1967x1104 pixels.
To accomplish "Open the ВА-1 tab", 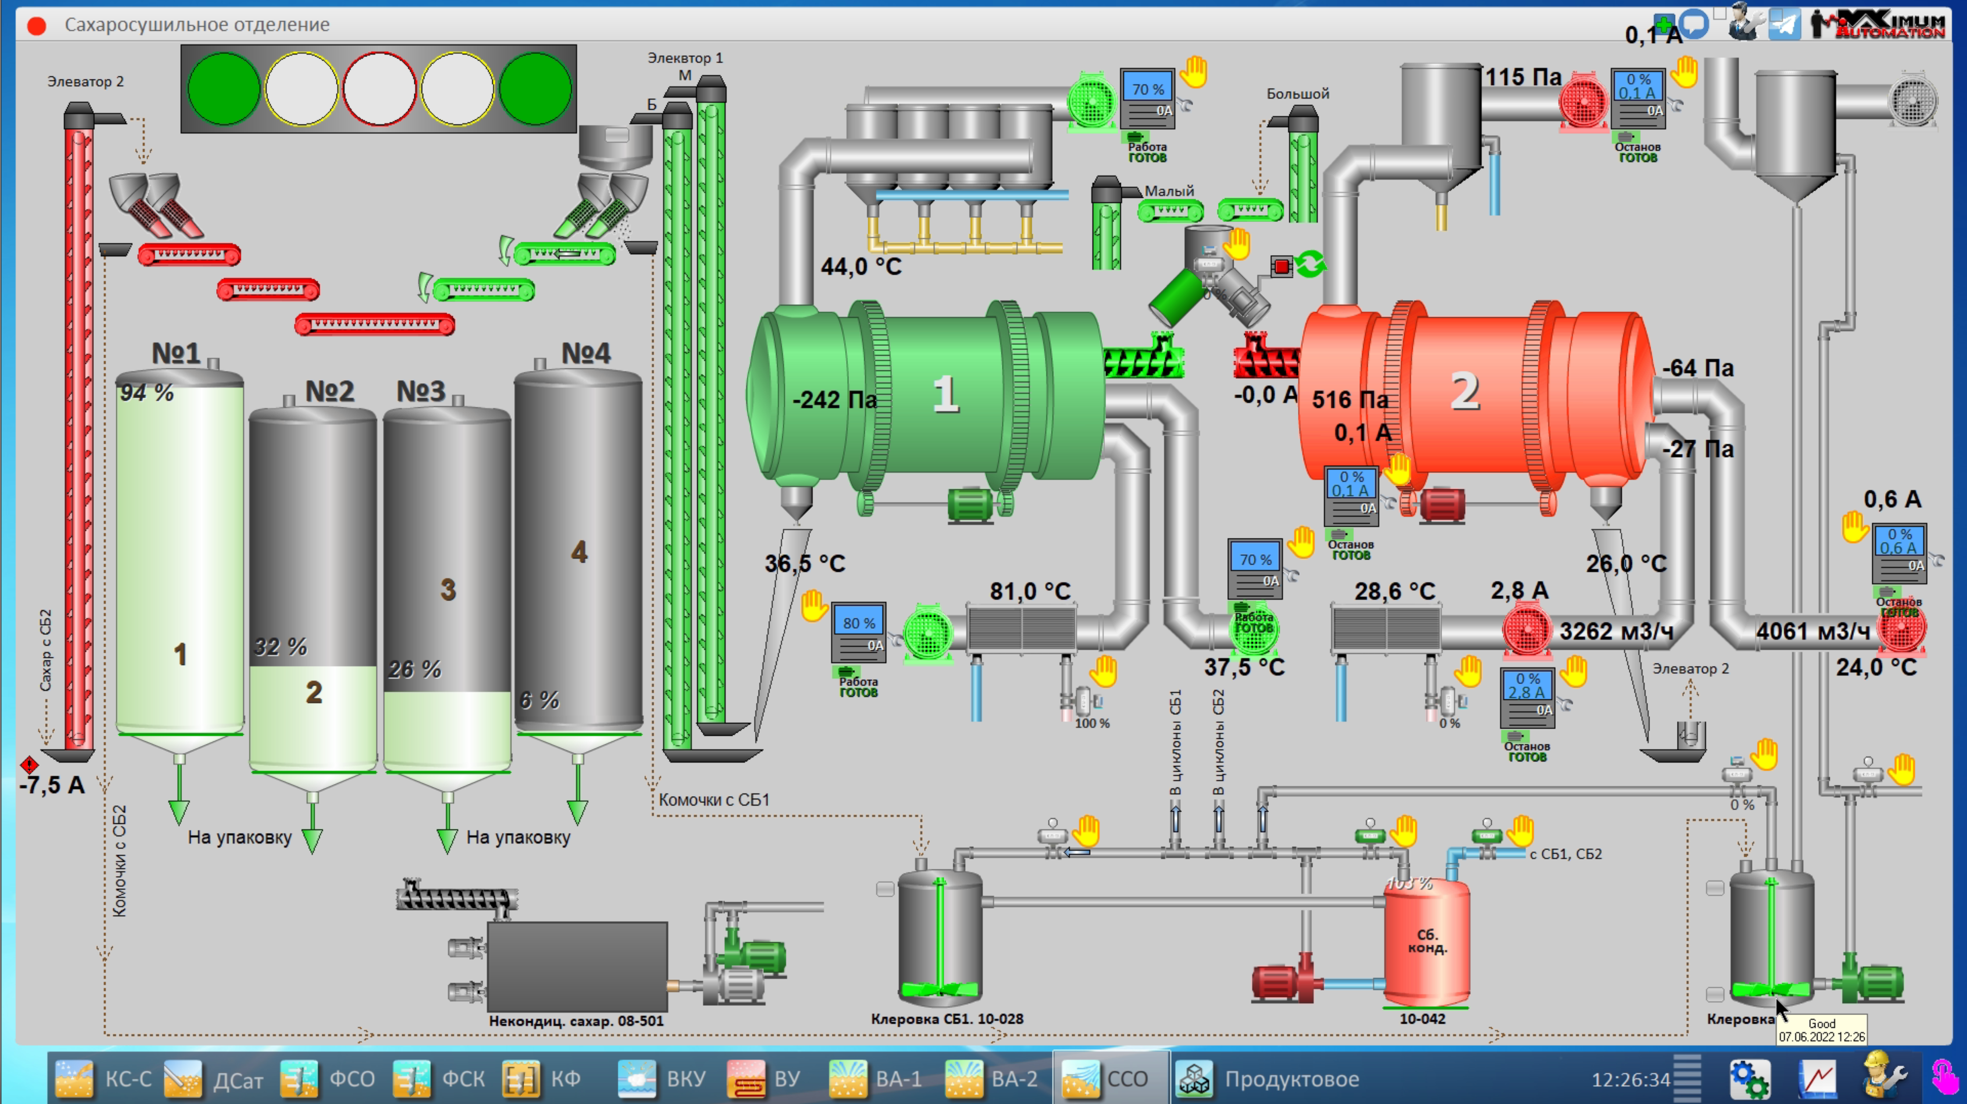I will pos(875,1079).
